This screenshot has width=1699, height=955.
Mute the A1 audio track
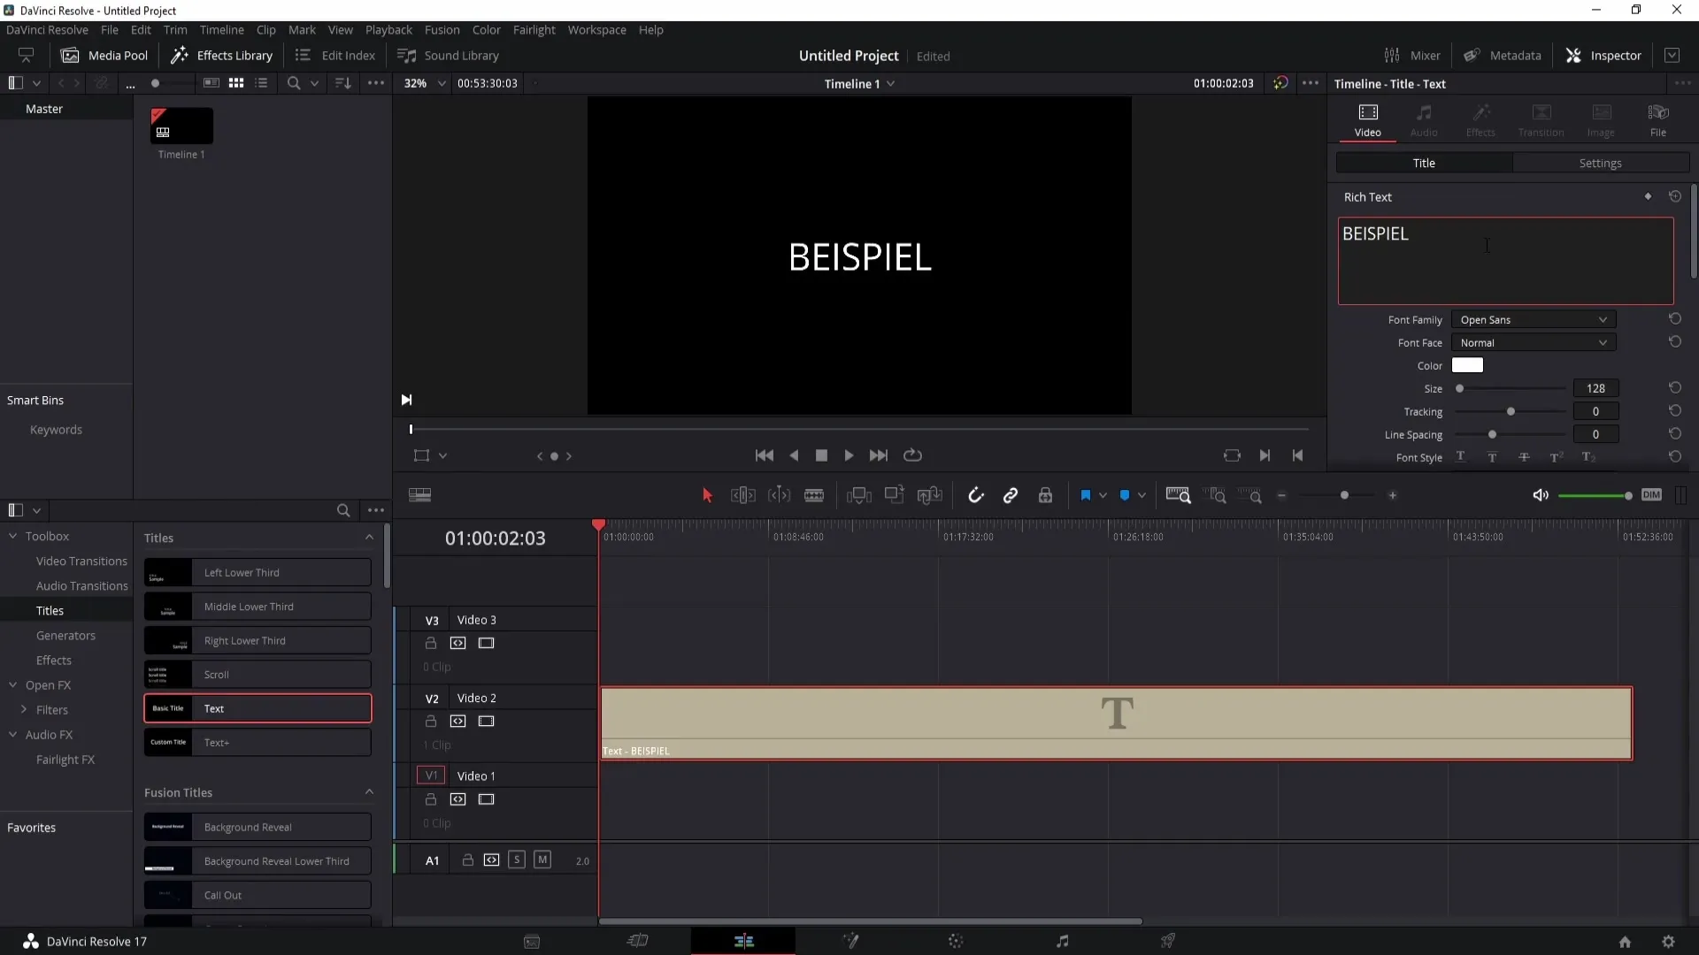[541, 859]
